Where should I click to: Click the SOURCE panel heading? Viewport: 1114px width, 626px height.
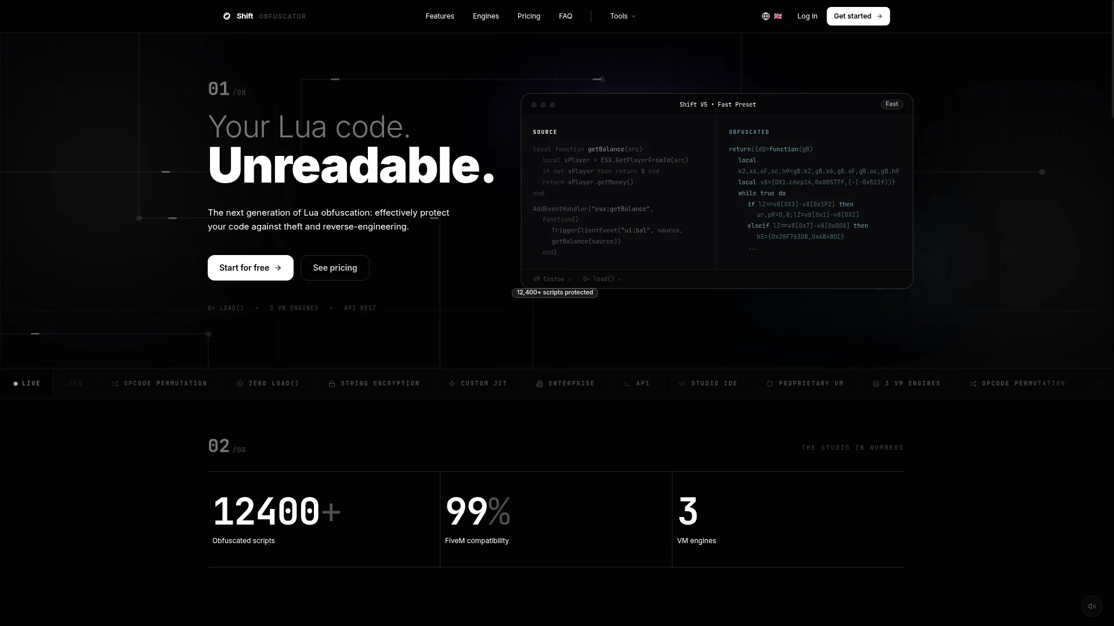tap(545, 132)
